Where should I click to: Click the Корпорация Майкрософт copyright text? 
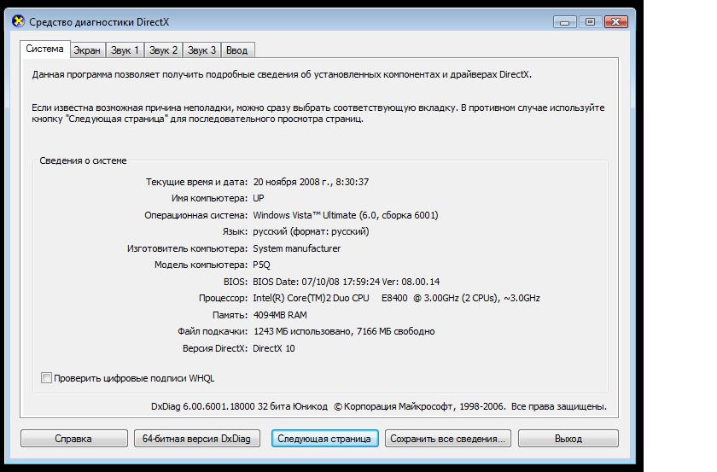coord(470,406)
